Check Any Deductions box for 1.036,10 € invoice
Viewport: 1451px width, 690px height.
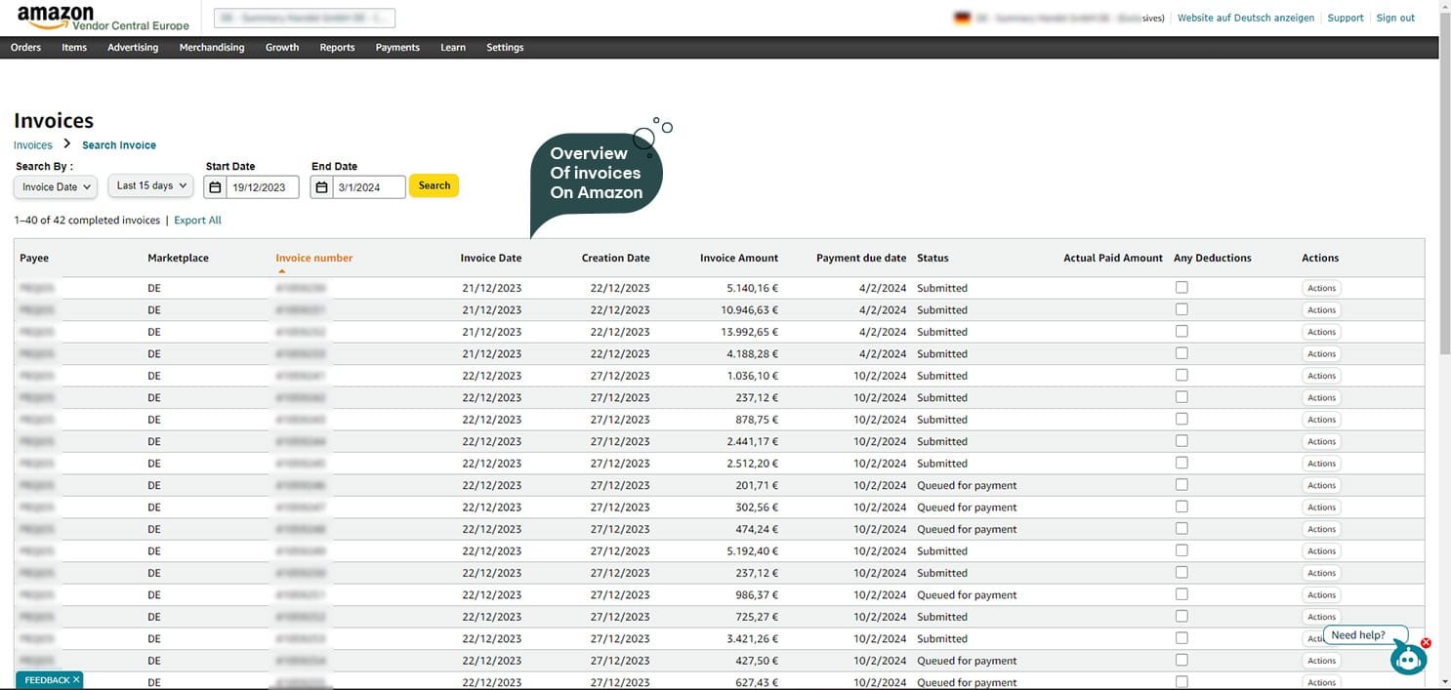click(x=1182, y=375)
